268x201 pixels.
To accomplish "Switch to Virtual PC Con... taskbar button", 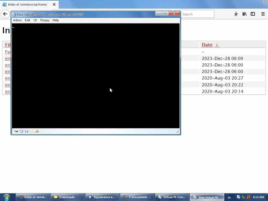I will point(172,197).
